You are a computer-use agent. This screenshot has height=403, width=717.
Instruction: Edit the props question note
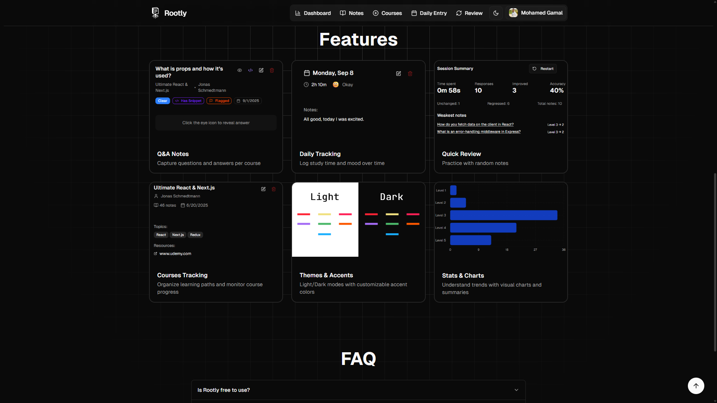(x=261, y=70)
